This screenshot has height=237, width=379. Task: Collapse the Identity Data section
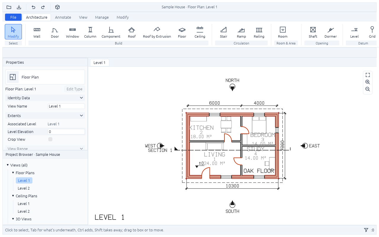pyautogui.click(x=81, y=98)
